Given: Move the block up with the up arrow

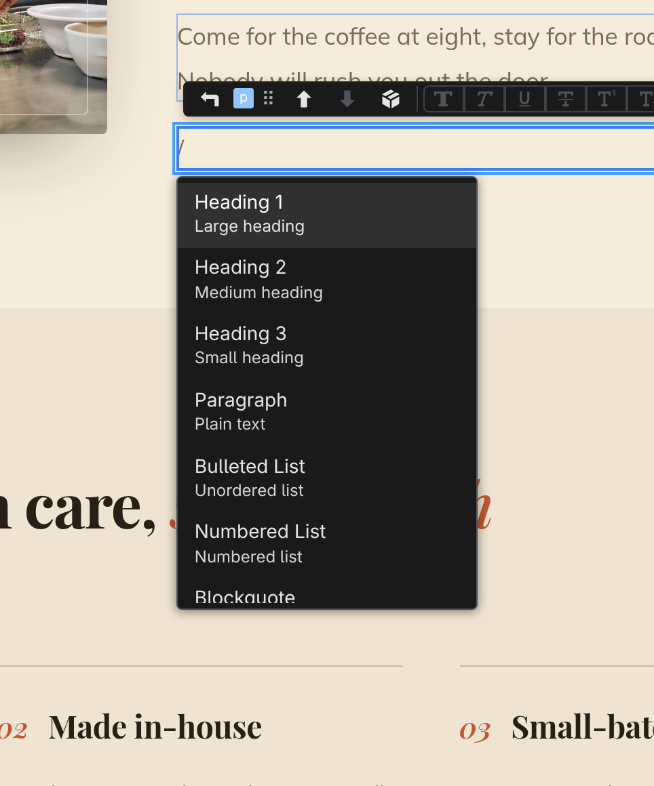Looking at the screenshot, I should tap(304, 99).
